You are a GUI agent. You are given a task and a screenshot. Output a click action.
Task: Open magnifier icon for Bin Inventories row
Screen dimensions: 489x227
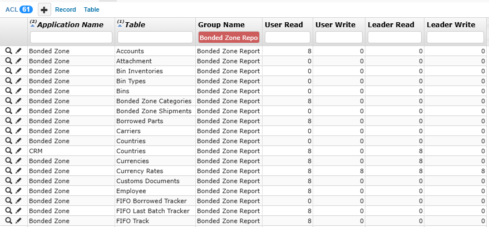(x=9, y=71)
